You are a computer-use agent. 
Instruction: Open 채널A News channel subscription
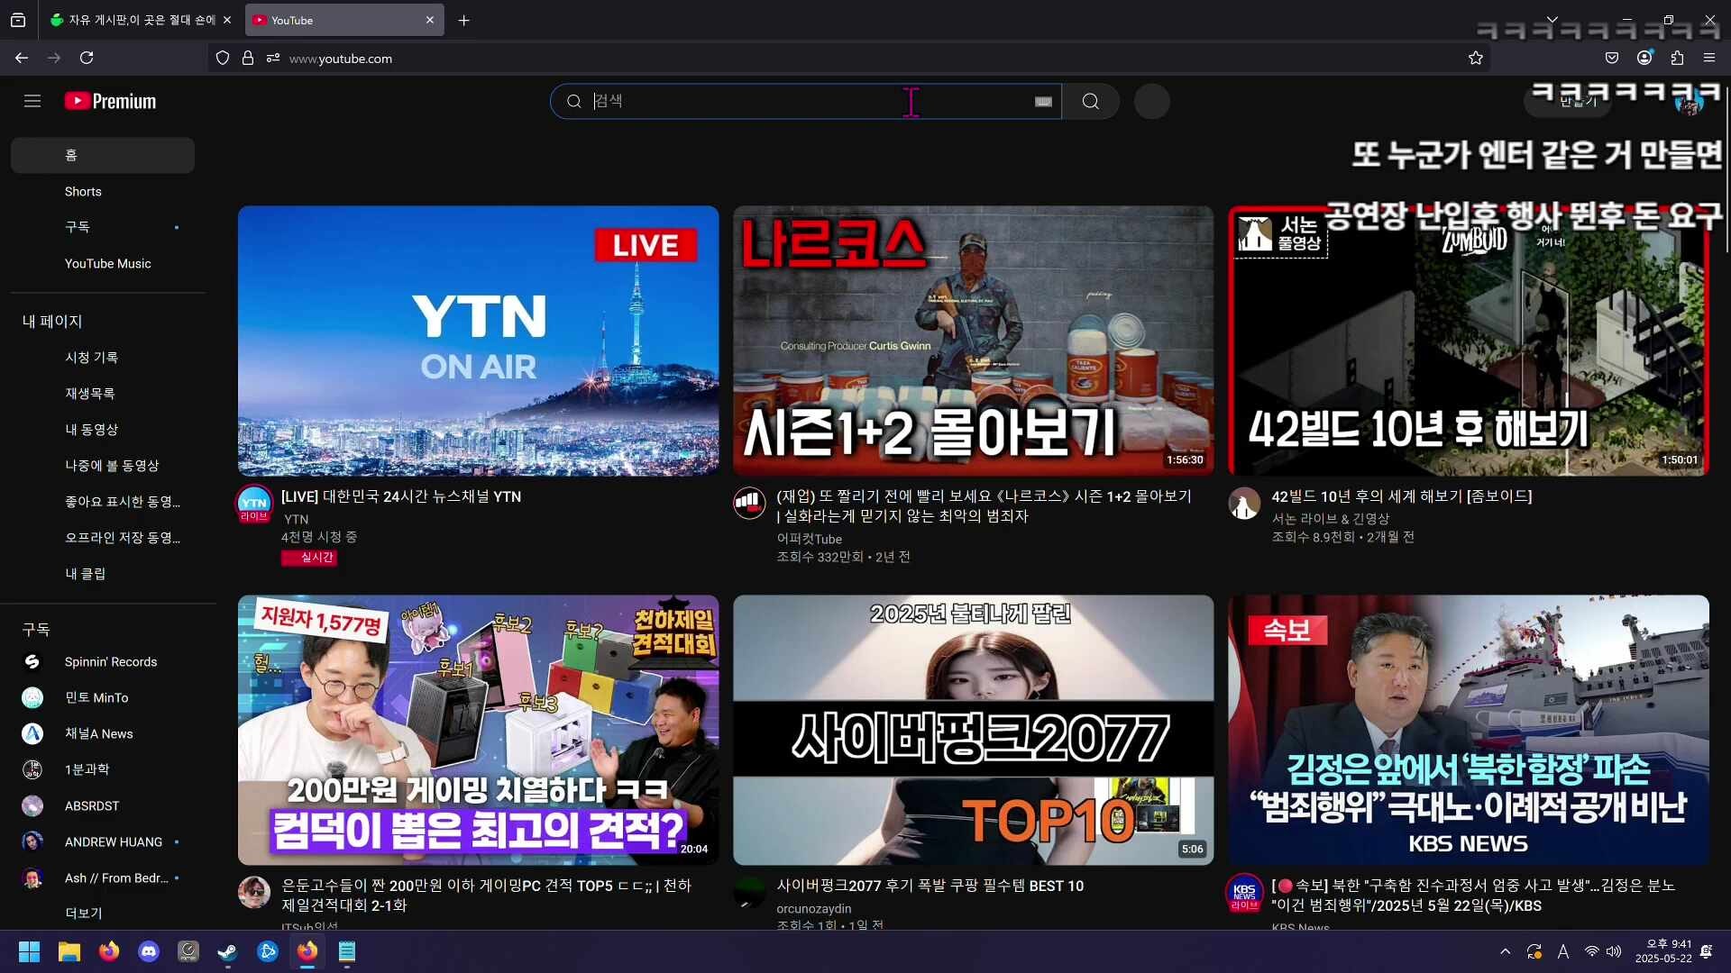103,733
